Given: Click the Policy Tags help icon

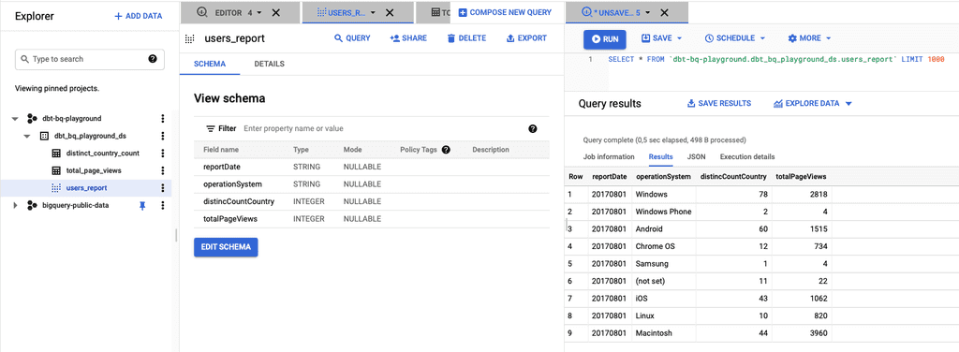Looking at the screenshot, I should click(446, 150).
